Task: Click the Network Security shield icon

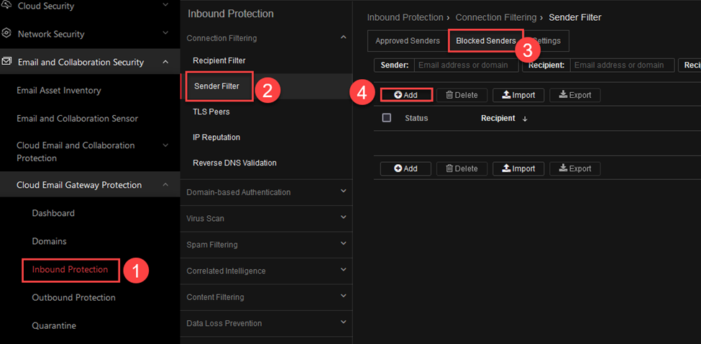Action: tap(6, 34)
